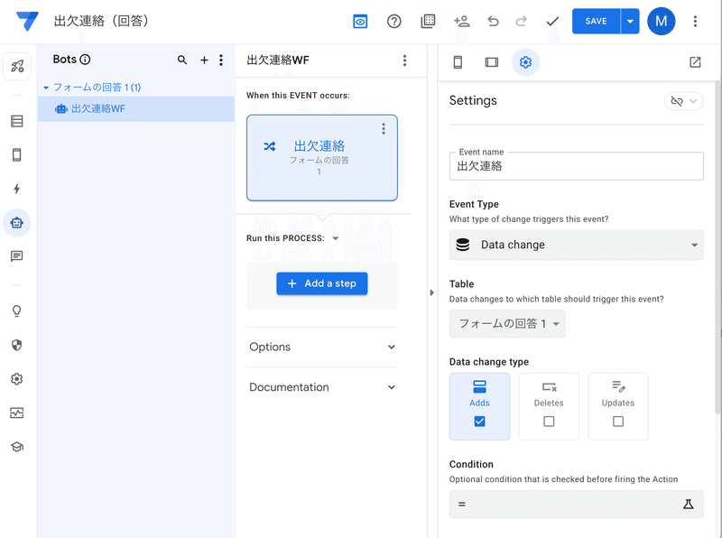Collapse the right panel using side arrow
Image resolution: width=722 pixels, height=538 pixels.
(x=432, y=292)
